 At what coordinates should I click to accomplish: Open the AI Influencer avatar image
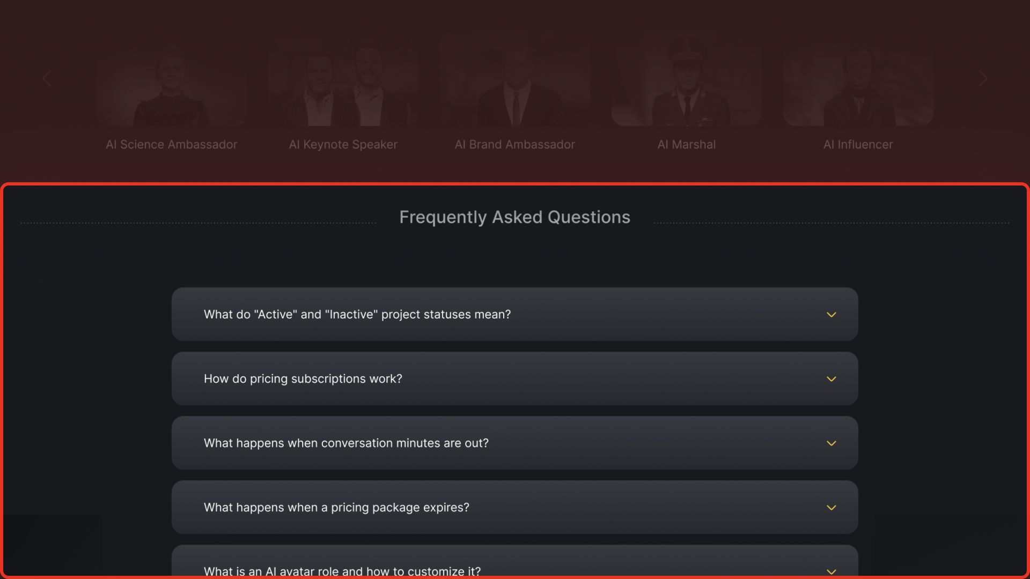(858, 83)
